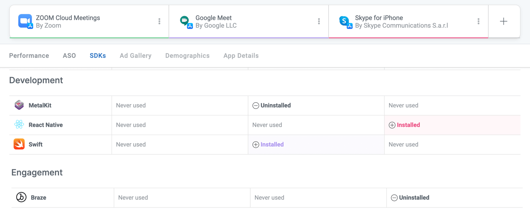Viewport: 530px width, 220px height.
Task: Open the App Details tab
Action: pyautogui.click(x=241, y=56)
